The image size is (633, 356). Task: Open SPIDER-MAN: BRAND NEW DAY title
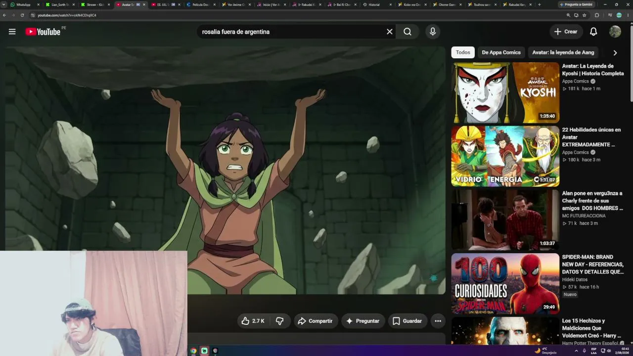point(592,265)
